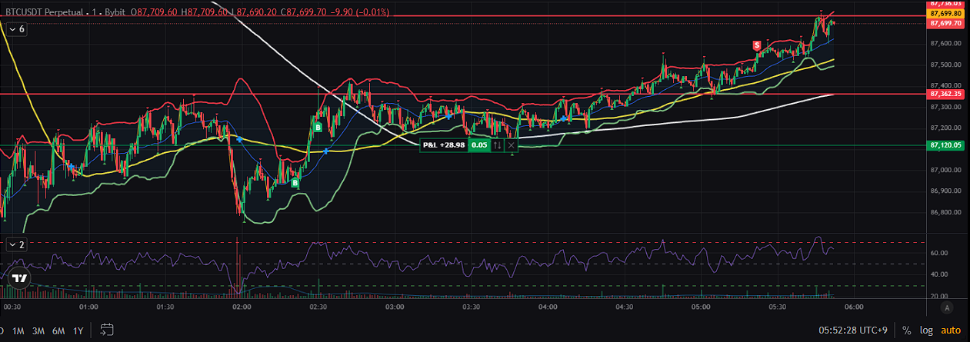Toggle percent scale mode
The image size is (970, 342).
point(907,330)
